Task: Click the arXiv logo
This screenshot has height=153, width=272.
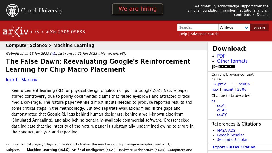Action: coord(15,32)
